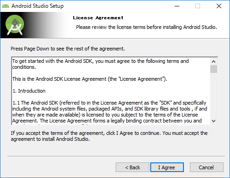Minimize the setup window
The height and width of the screenshot is (178, 230).
coord(177,6)
